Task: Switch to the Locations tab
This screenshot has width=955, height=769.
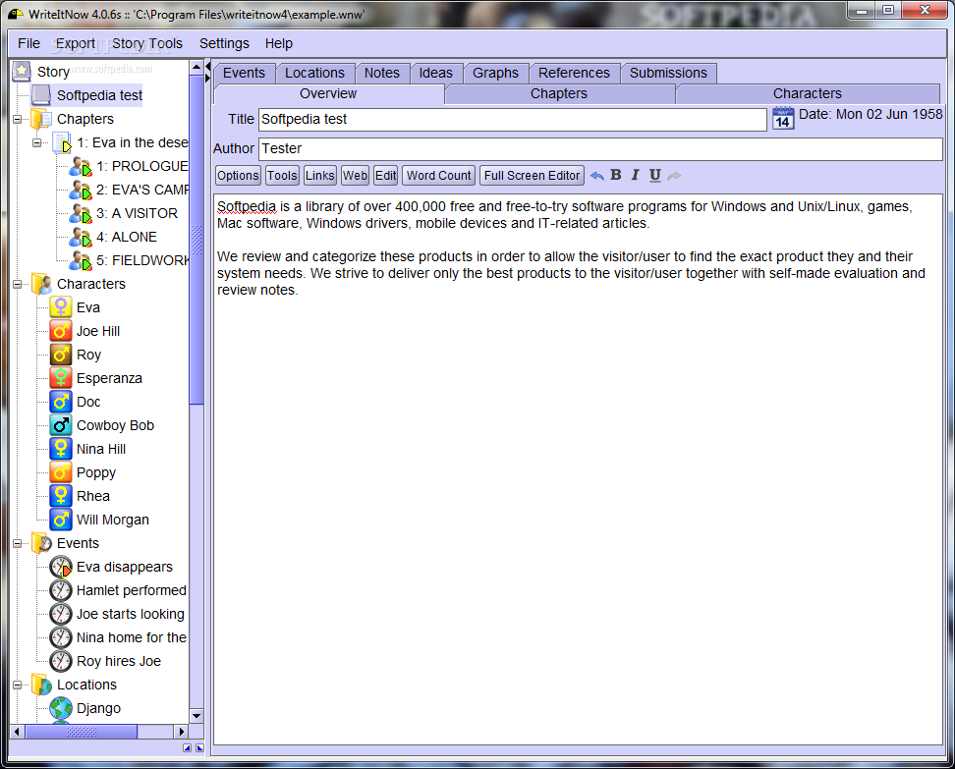Action: pos(314,73)
